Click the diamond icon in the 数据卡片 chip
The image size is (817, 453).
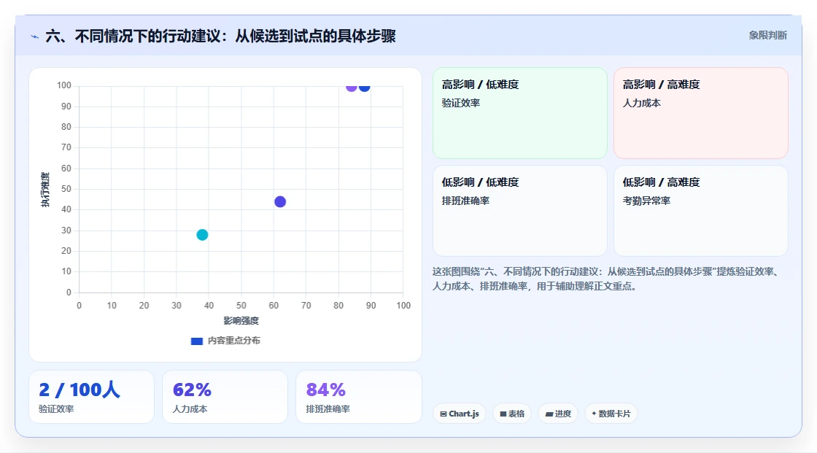click(594, 414)
